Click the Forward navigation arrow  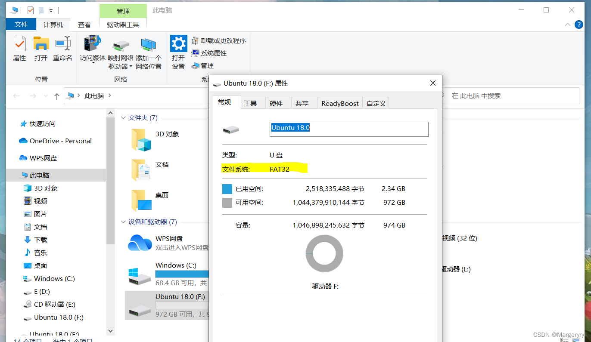pyautogui.click(x=32, y=96)
